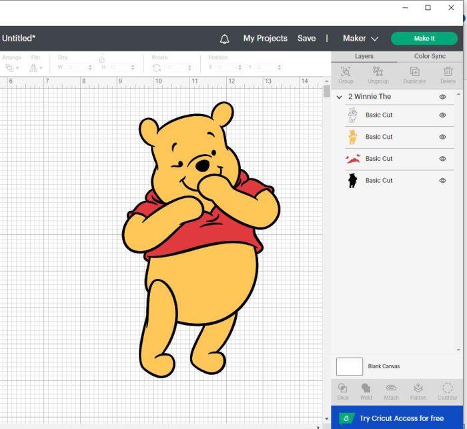
Task: Click the Position X input field
Action: 227,67
